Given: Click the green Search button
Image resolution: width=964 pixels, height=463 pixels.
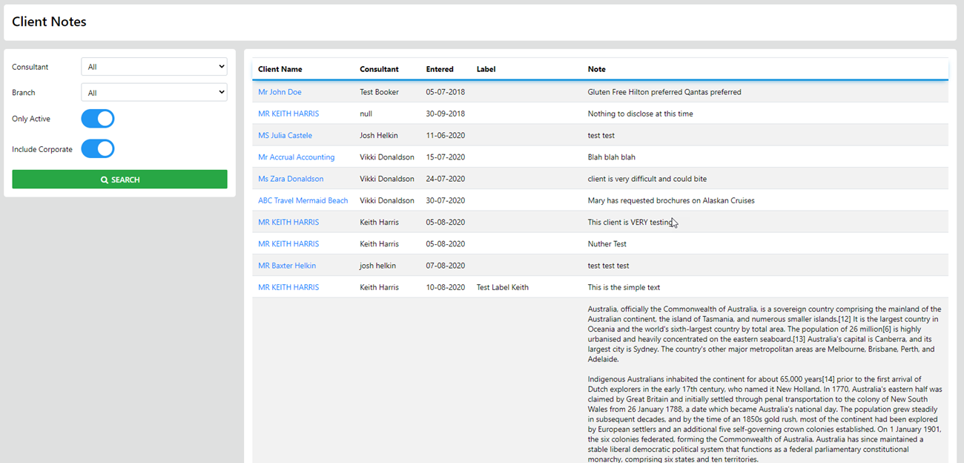Looking at the screenshot, I should (119, 180).
